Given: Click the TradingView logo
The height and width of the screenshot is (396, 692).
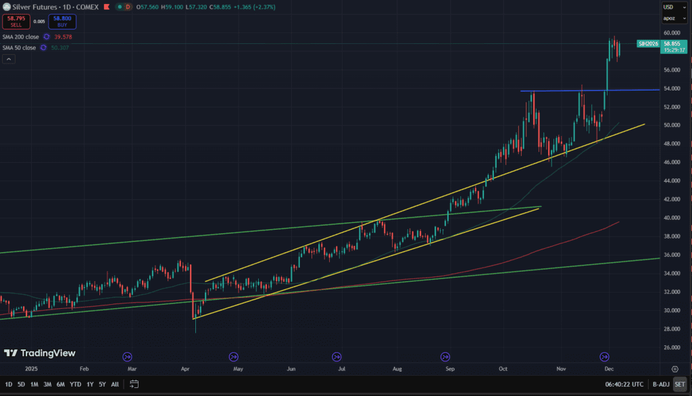Looking at the screenshot, I should point(40,353).
